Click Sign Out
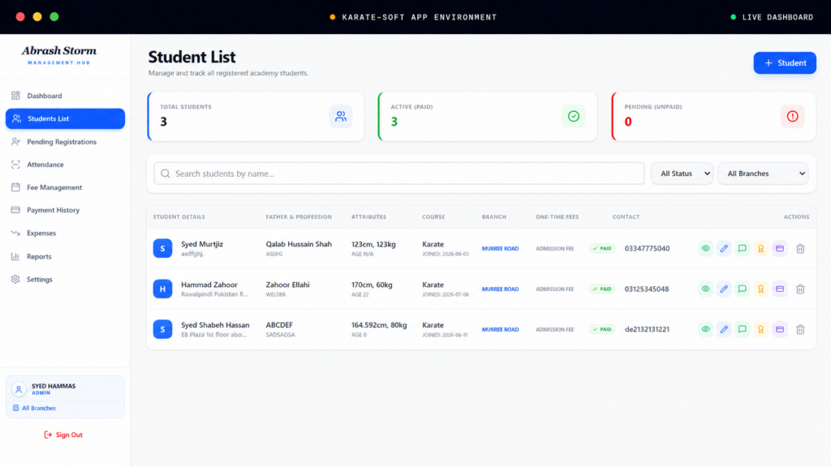Screen dimensions: 831x467 [63, 435]
